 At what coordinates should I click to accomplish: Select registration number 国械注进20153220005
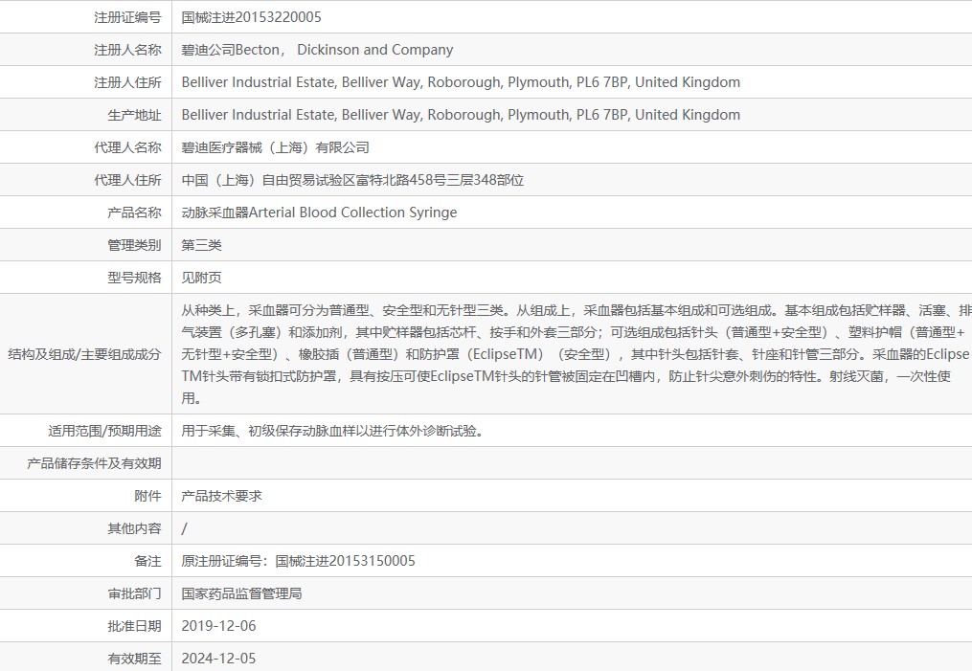pos(251,17)
